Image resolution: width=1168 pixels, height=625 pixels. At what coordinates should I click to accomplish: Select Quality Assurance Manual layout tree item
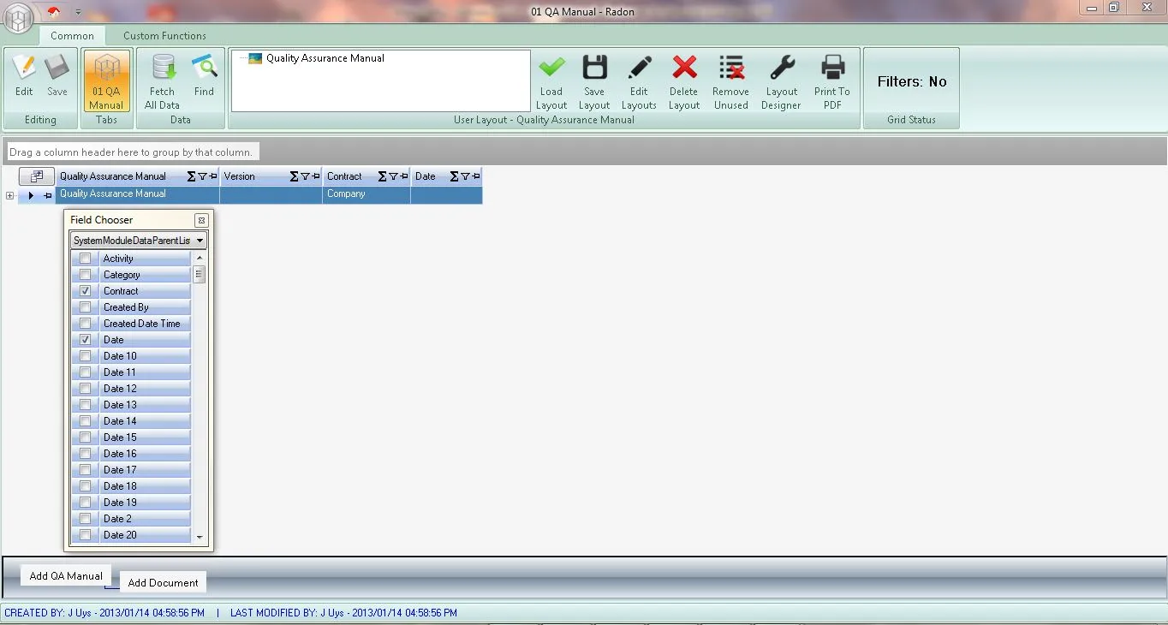click(325, 58)
